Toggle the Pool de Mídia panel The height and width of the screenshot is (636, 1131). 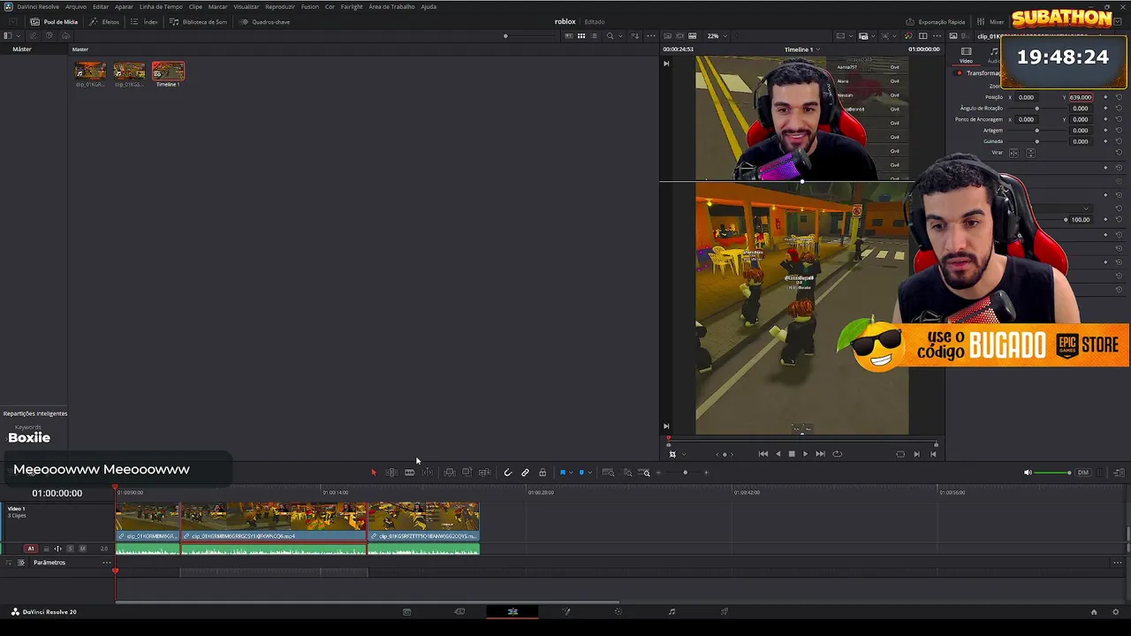[x=55, y=21]
